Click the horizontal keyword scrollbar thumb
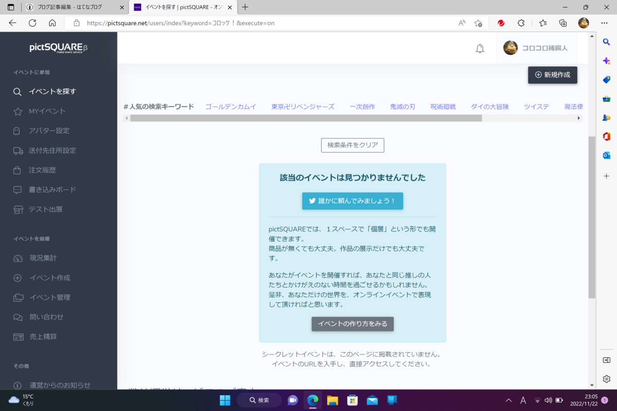Image resolution: width=617 pixels, height=411 pixels. pyautogui.click(x=306, y=118)
